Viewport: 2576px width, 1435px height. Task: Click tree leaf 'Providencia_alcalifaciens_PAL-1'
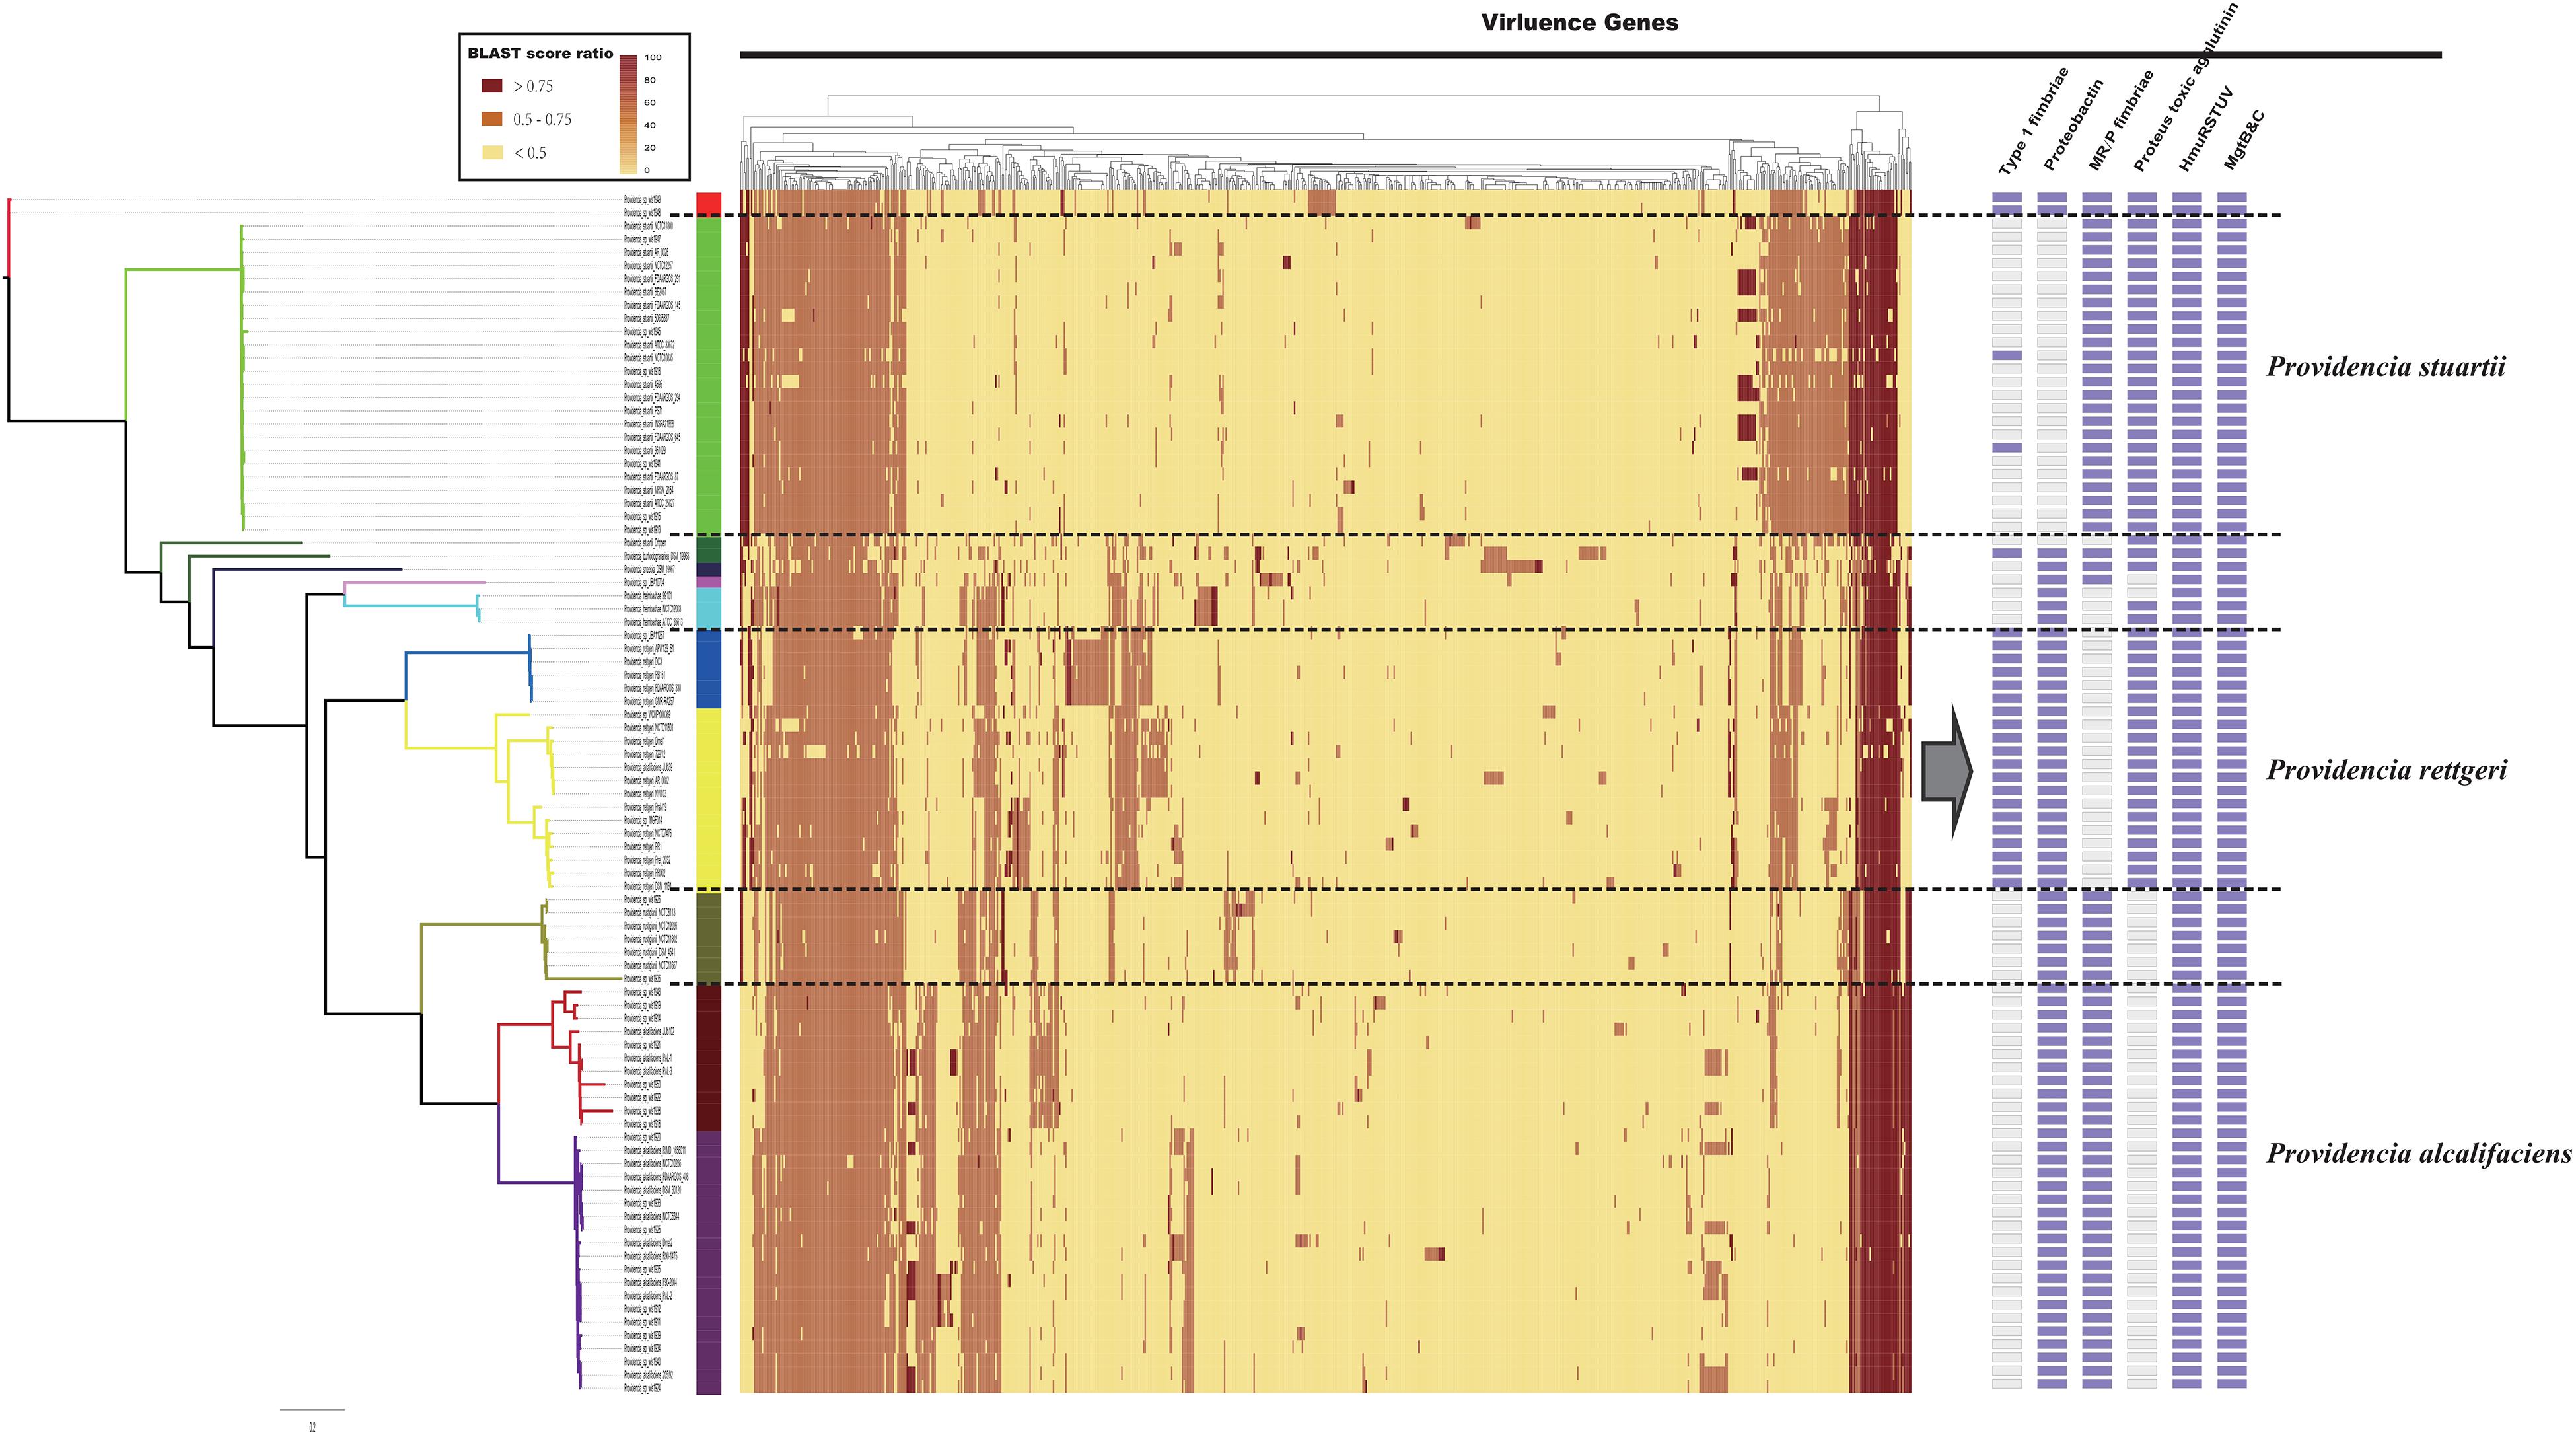click(x=648, y=1058)
